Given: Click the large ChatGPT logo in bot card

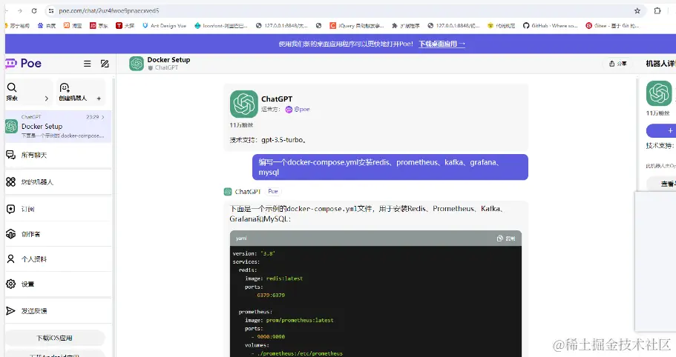Looking at the screenshot, I should [243, 104].
